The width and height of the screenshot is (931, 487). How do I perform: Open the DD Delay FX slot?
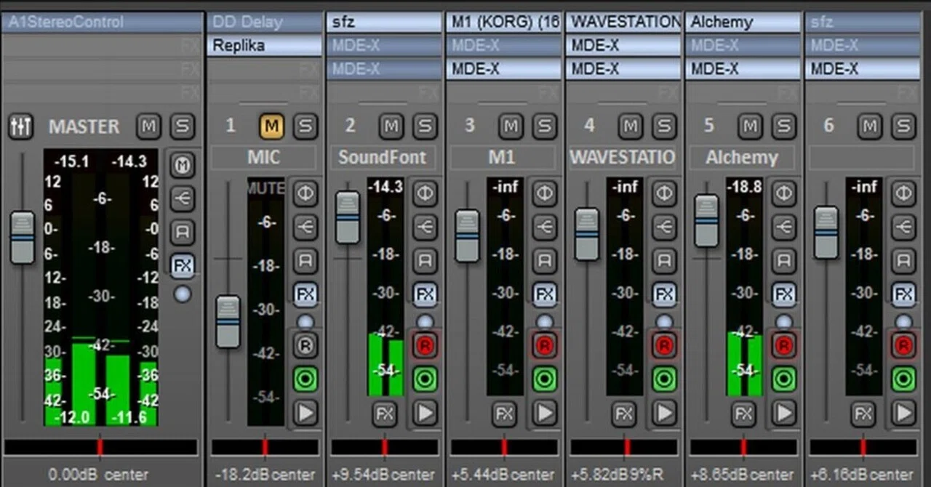265,22
